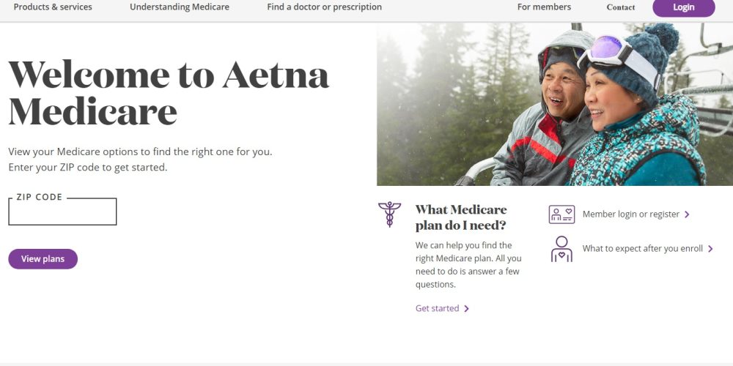The width and height of the screenshot is (733, 366).
Task: Open What to expect after you enroll
Action: (x=642, y=249)
